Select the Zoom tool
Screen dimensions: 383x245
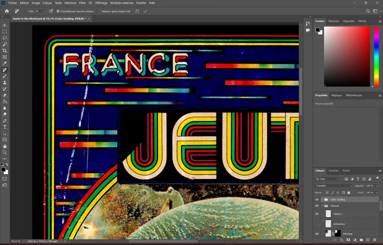[5, 153]
